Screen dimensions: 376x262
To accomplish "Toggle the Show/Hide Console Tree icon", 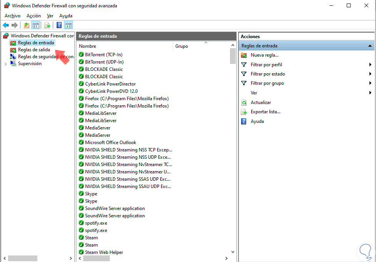I will (36, 25).
